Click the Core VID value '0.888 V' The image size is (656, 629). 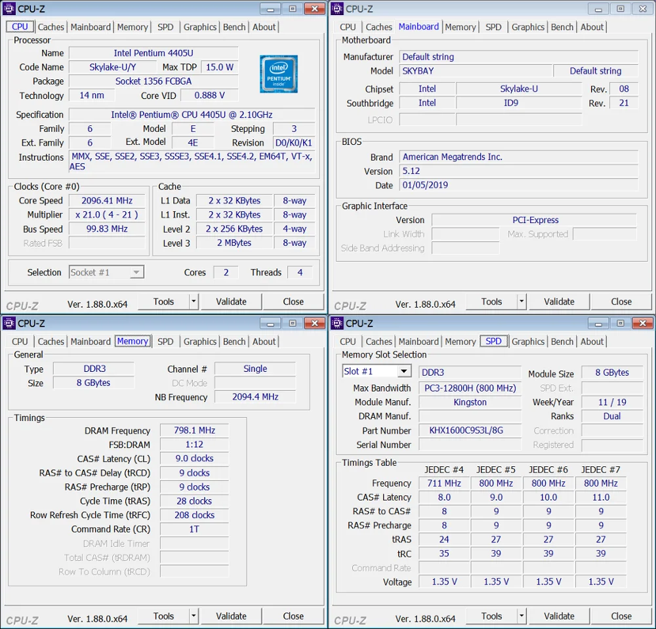209,95
